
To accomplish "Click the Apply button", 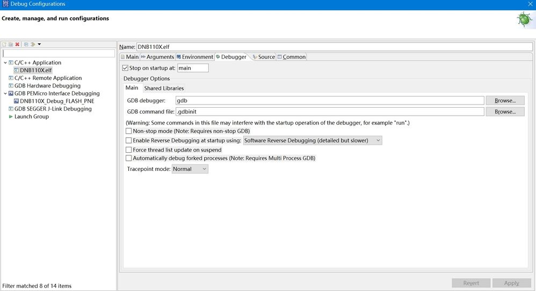I will (x=512, y=283).
